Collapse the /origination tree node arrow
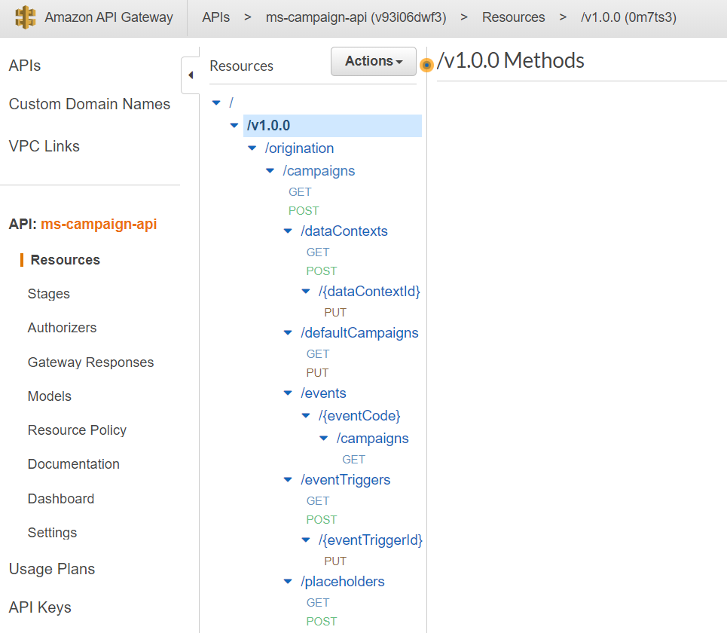This screenshot has width=727, height=633. pyautogui.click(x=252, y=148)
